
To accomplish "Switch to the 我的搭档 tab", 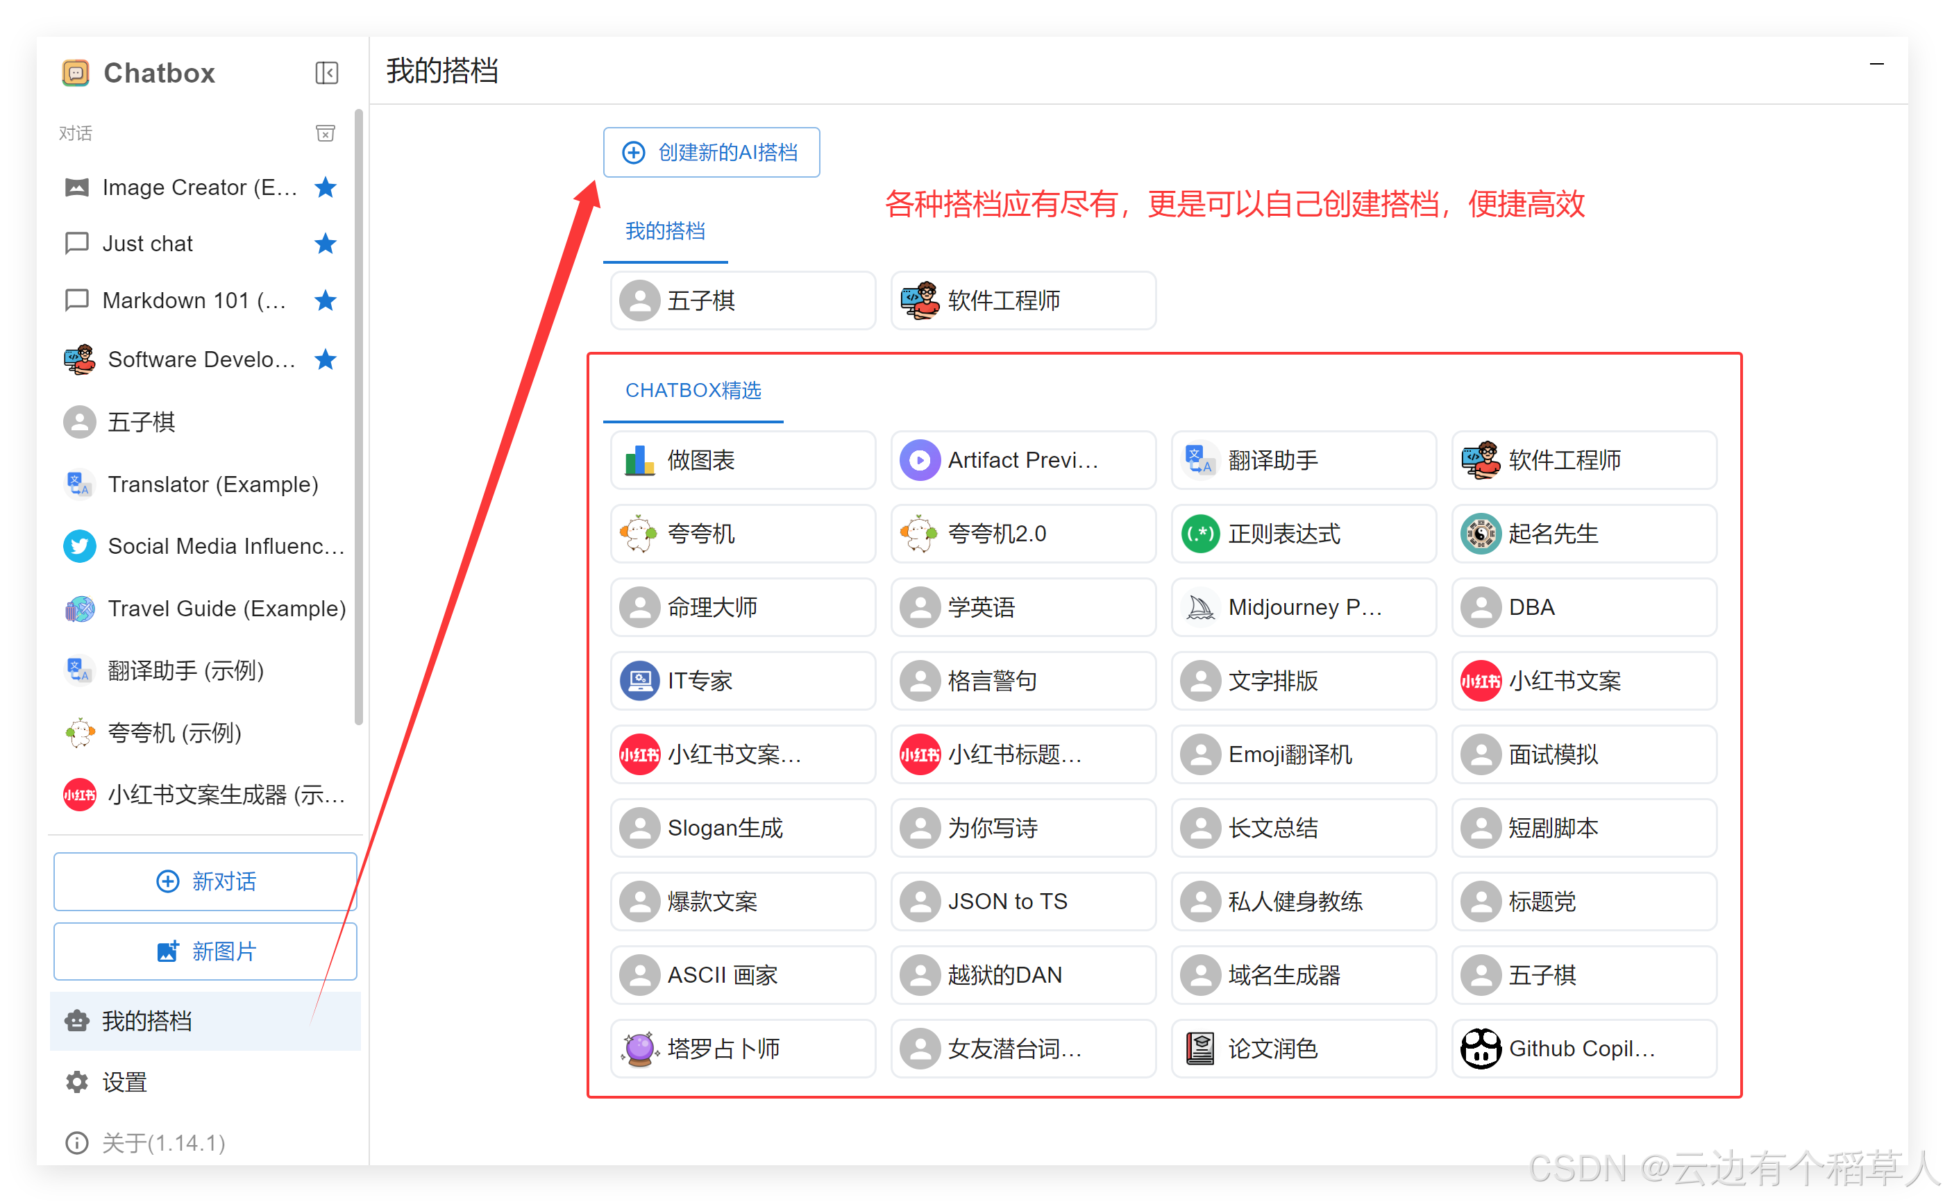I will pos(665,232).
